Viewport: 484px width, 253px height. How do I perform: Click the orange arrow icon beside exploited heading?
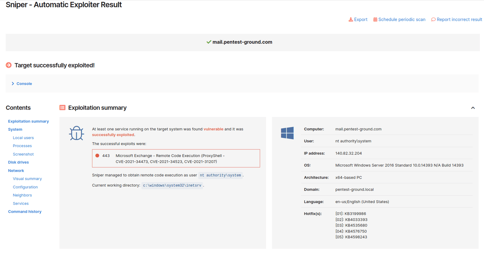[x=9, y=65]
